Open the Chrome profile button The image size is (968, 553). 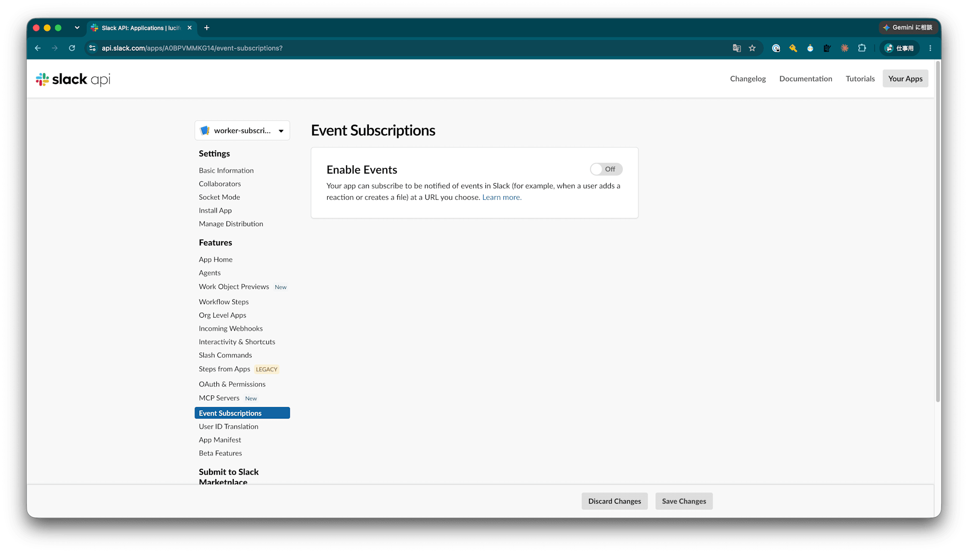899,48
